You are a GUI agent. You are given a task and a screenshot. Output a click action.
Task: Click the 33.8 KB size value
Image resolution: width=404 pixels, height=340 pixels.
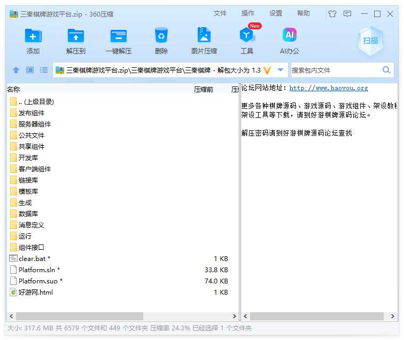[216, 270]
